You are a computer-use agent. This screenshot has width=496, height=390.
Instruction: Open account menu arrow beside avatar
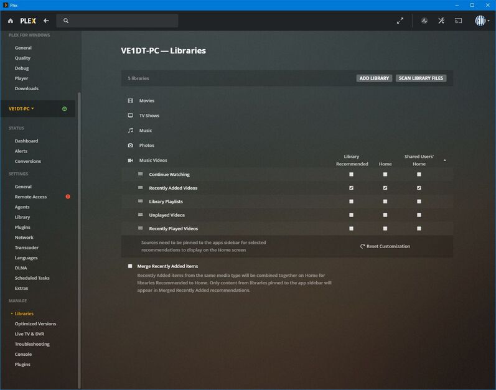489,21
